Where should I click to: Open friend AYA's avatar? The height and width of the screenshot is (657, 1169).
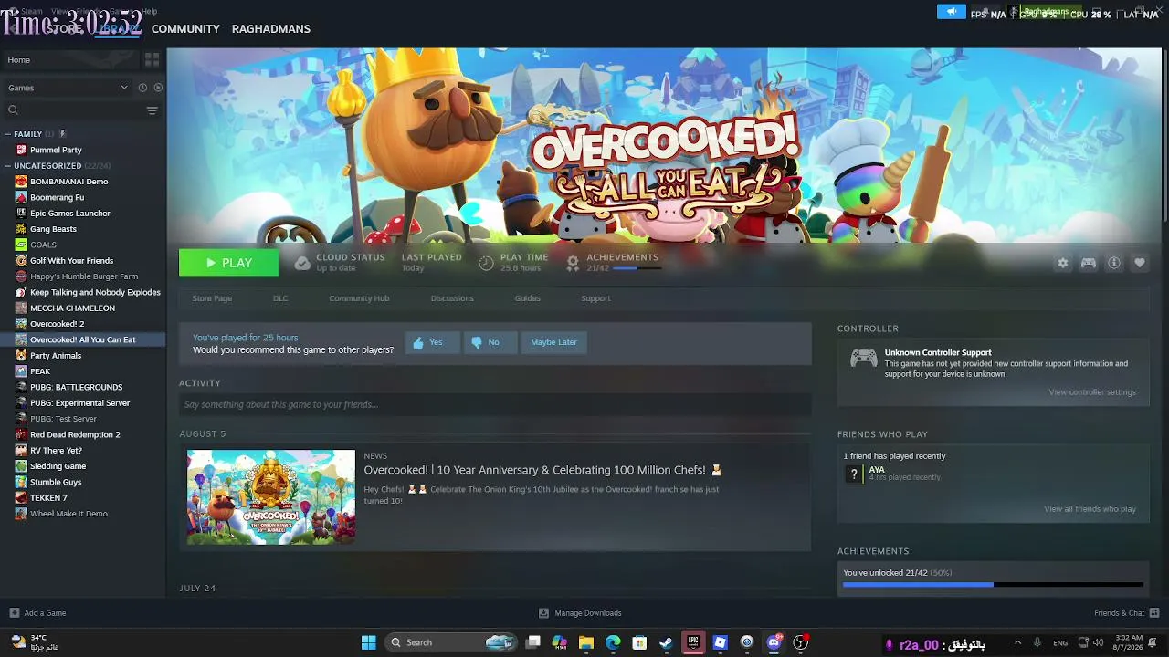854,474
